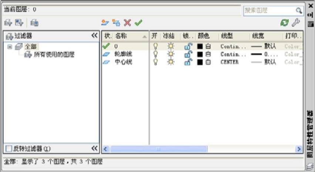Click the search magnifier icon
The image size is (315, 172).
coord(299,10)
